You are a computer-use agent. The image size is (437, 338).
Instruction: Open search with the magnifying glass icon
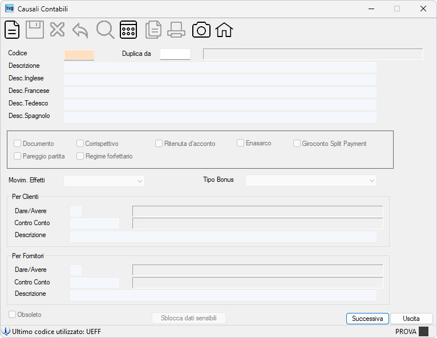click(x=105, y=30)
